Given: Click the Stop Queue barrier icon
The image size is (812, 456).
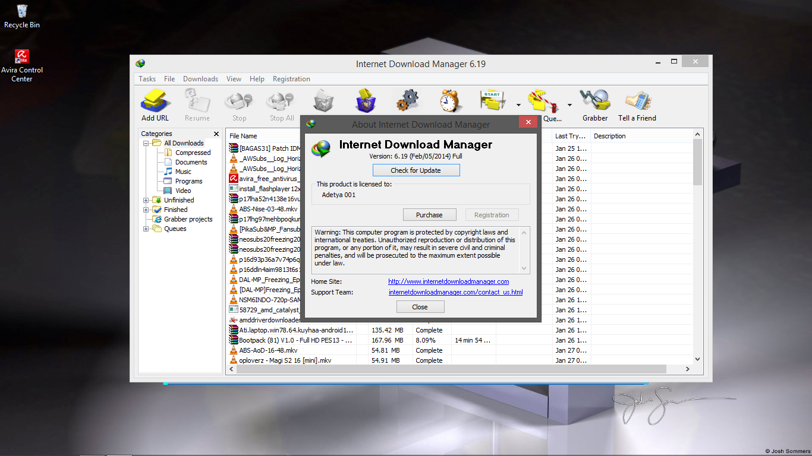Looking at the screenshot, I should tap(545, 101).
